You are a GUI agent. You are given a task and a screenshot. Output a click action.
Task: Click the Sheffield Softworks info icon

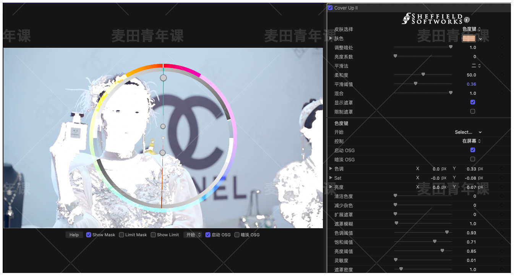(x=467, y=20)
